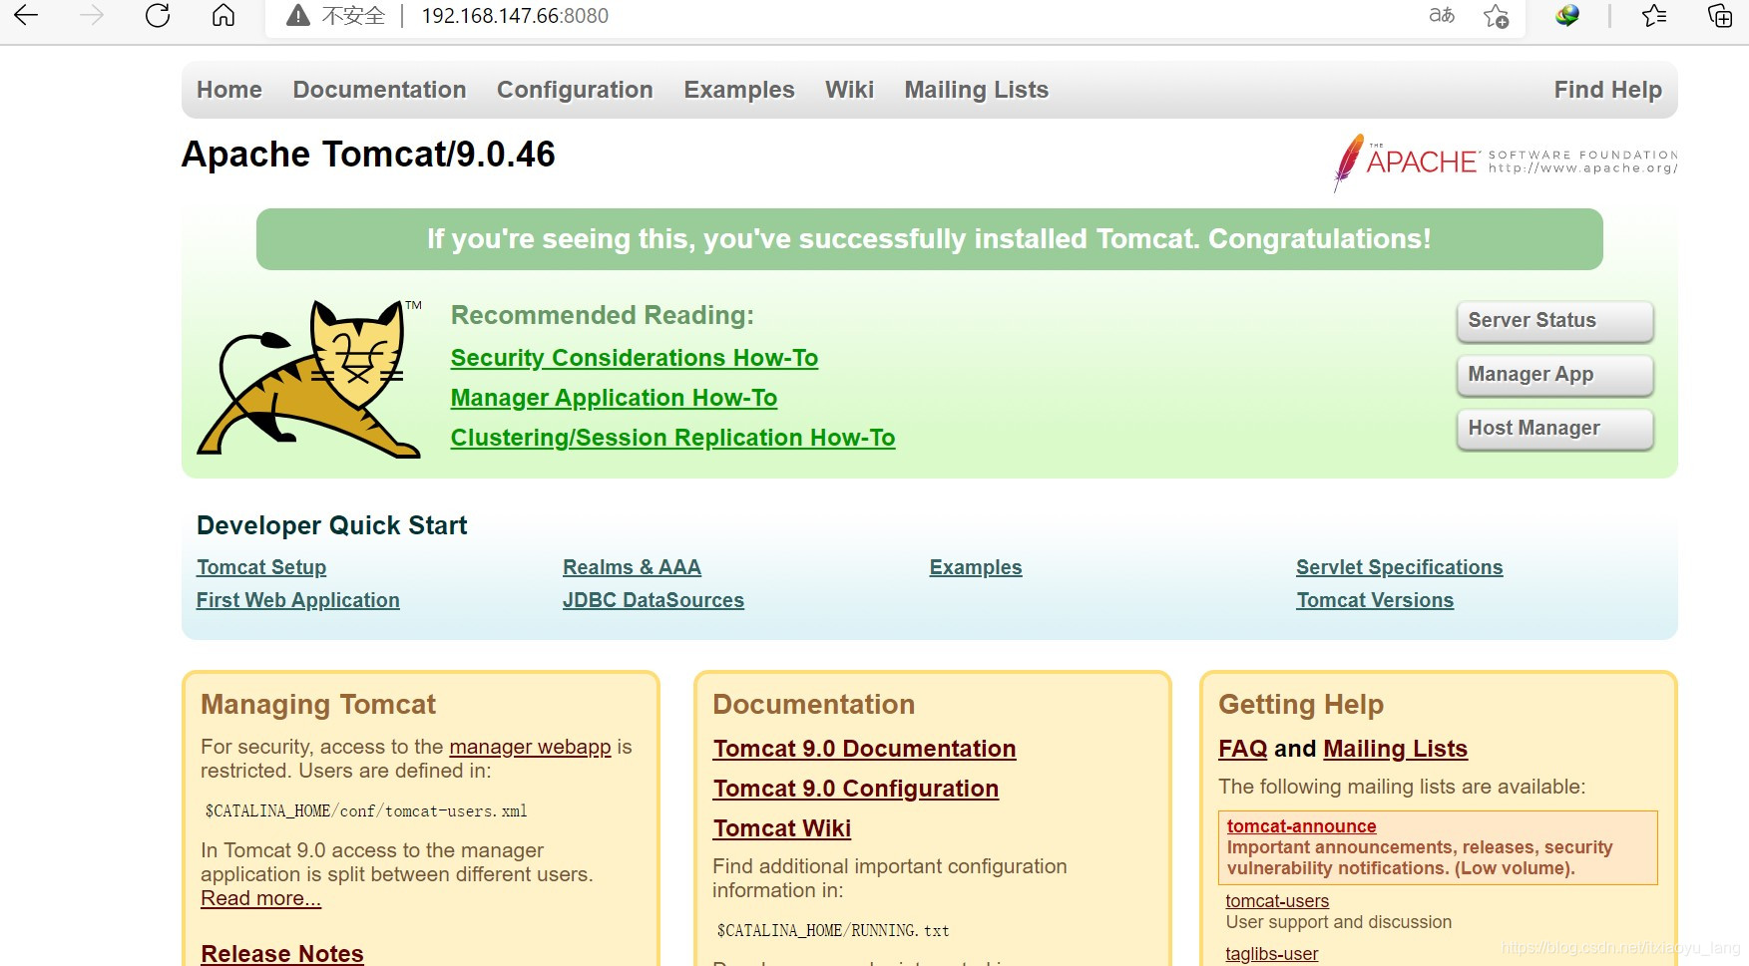Open Manager Application How-To link
Viewport: 1749px width, 966px height.
pyautogui.click(x=614, y=398)
